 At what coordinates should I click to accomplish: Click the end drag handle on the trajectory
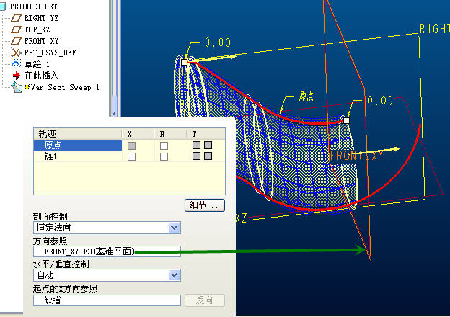coord(346,120)
